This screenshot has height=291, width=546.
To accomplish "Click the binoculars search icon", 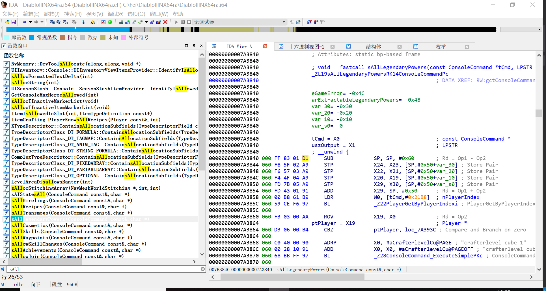I will (52, 22).
